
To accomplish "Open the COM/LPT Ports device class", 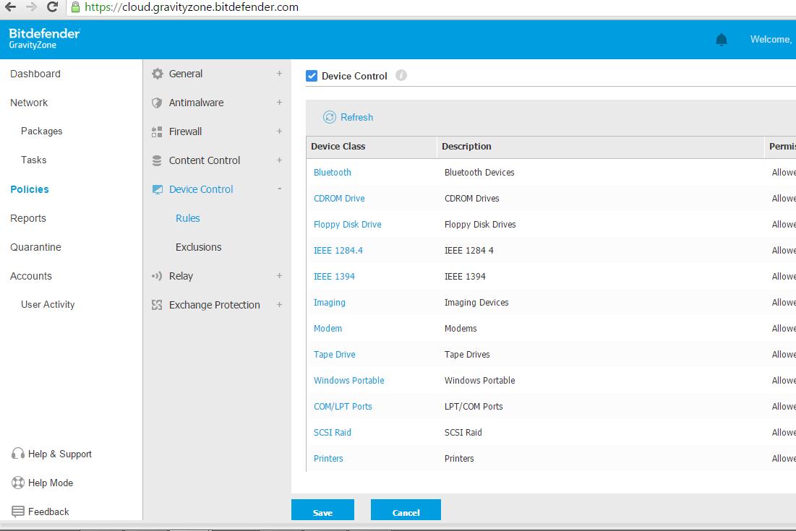I will 343,407.
